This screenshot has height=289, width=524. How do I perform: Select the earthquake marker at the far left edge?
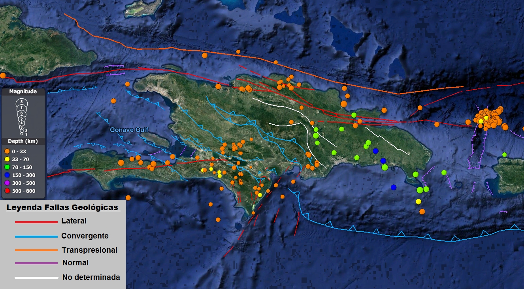pos(2,75)
